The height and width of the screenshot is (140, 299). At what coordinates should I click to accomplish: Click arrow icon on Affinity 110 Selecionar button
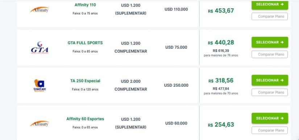282,4
